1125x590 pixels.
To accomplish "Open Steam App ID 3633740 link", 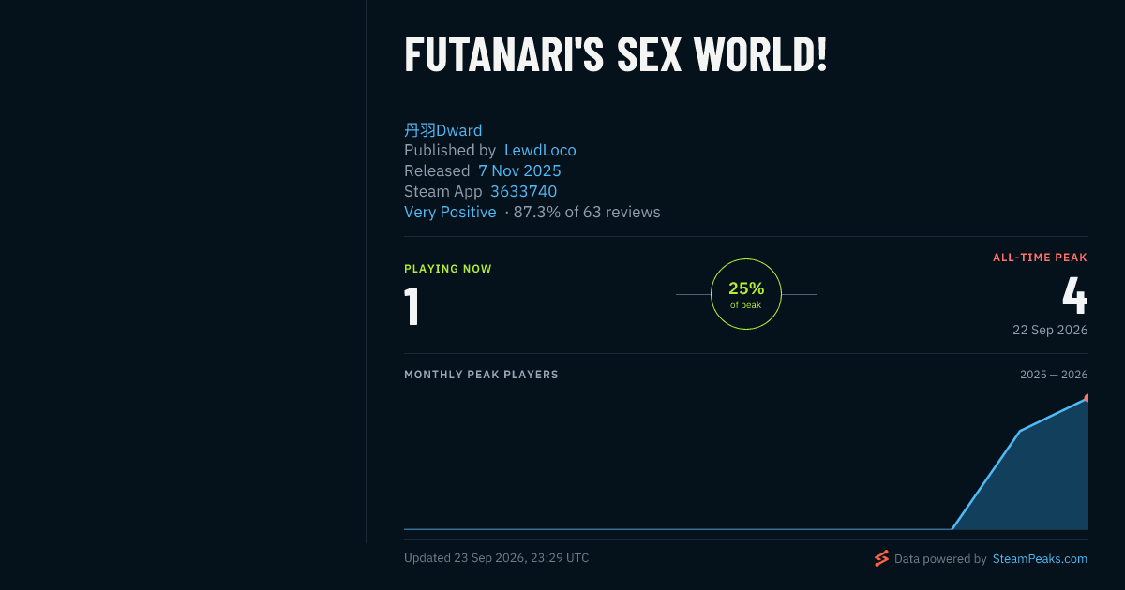I will click(523, 192).
